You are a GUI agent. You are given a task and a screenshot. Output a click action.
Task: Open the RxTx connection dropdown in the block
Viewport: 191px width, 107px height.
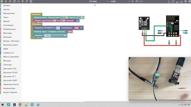[64, 18]
